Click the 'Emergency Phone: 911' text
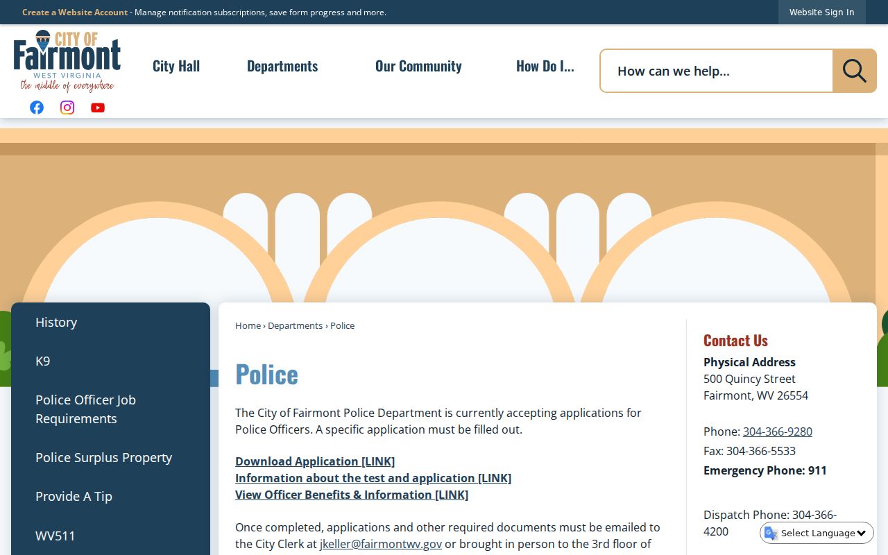This screenshot has width=888, height=555. click(765, 470)
